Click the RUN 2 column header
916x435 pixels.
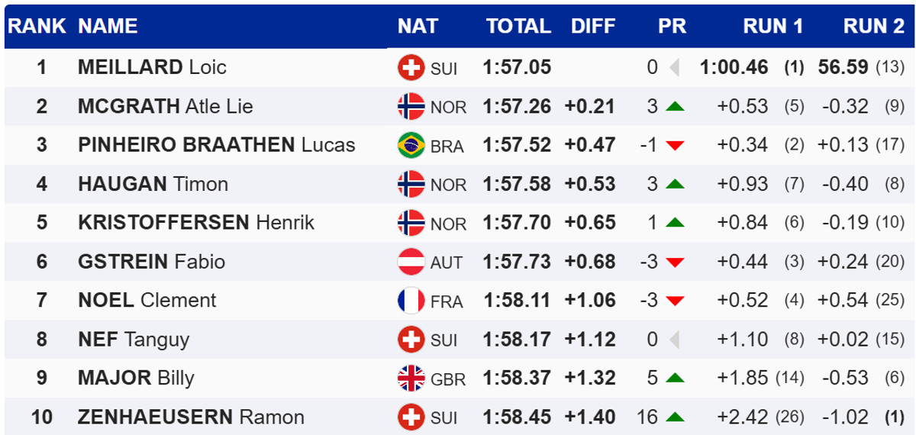[x=873, y=26]
